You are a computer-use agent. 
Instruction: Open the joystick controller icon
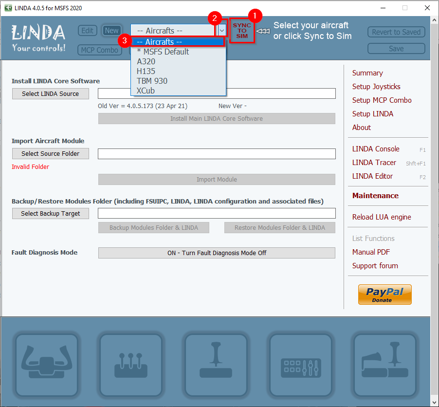click(x=216, y=365)
